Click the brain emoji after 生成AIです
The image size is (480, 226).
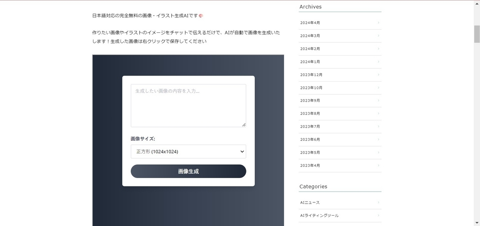pos(201,16)
